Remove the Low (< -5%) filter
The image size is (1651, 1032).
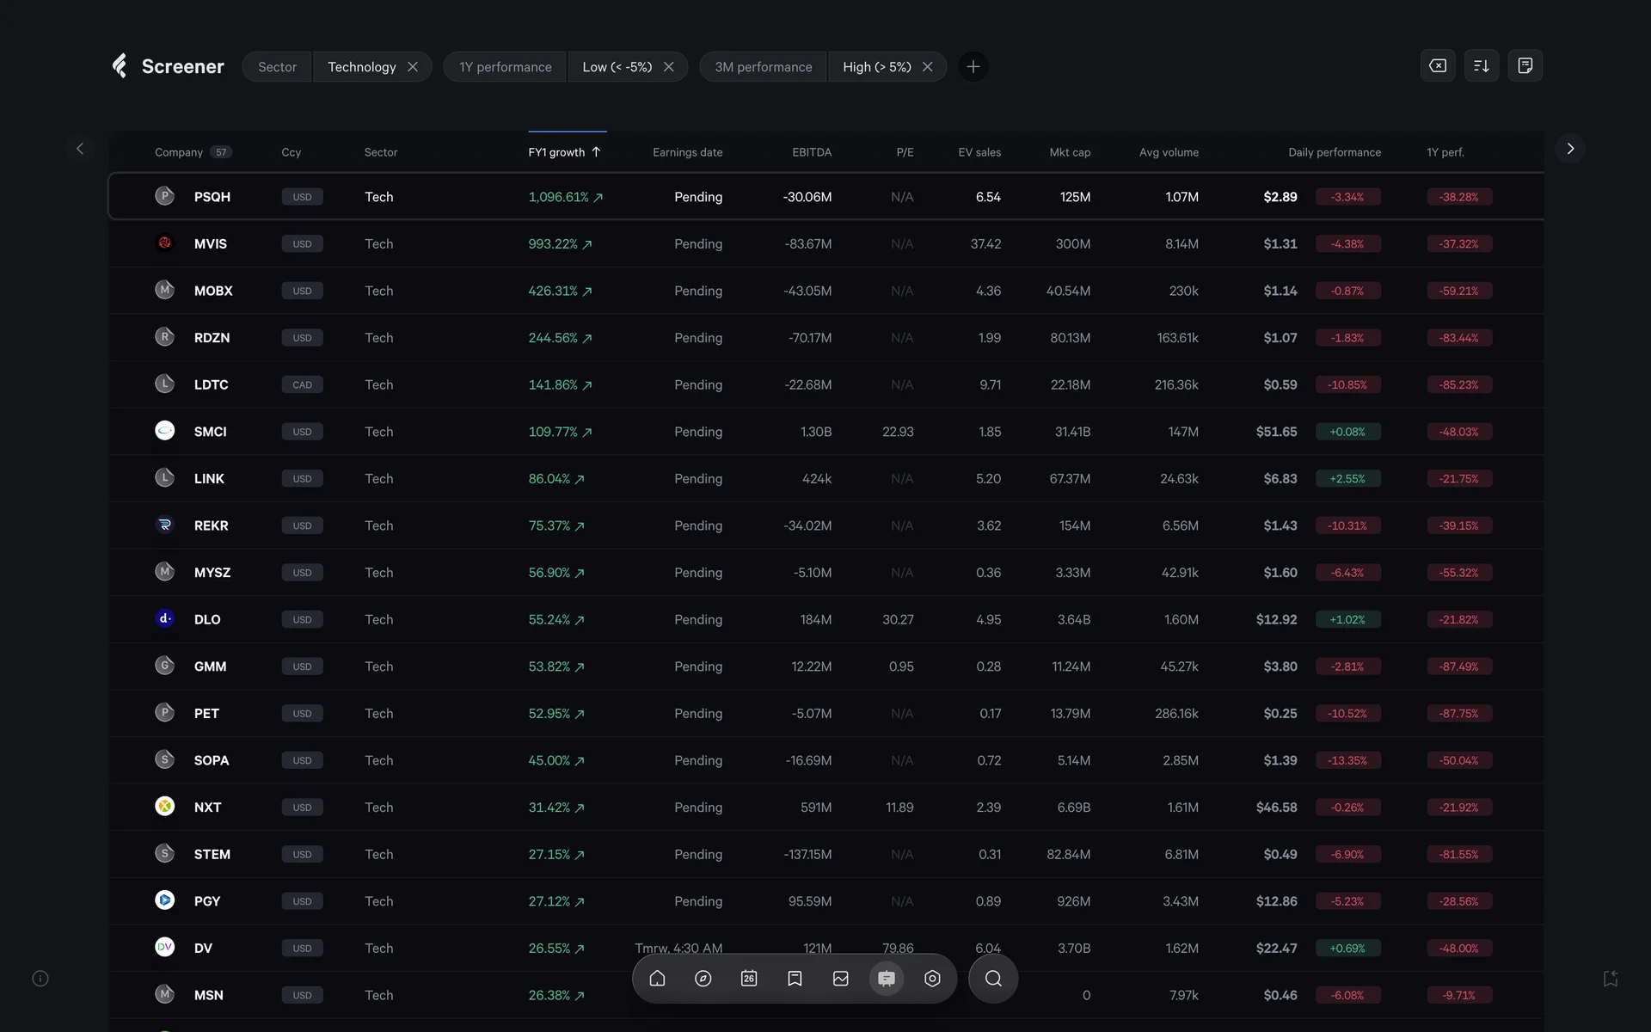[669, 67]
